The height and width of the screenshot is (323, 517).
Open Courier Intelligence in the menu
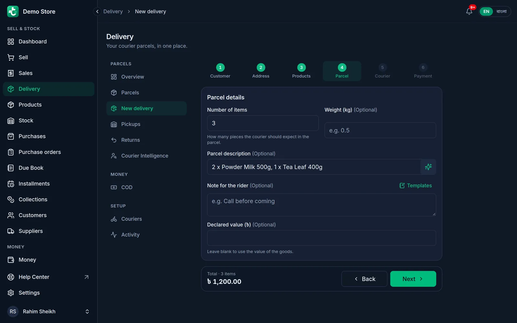click(146, 156)
